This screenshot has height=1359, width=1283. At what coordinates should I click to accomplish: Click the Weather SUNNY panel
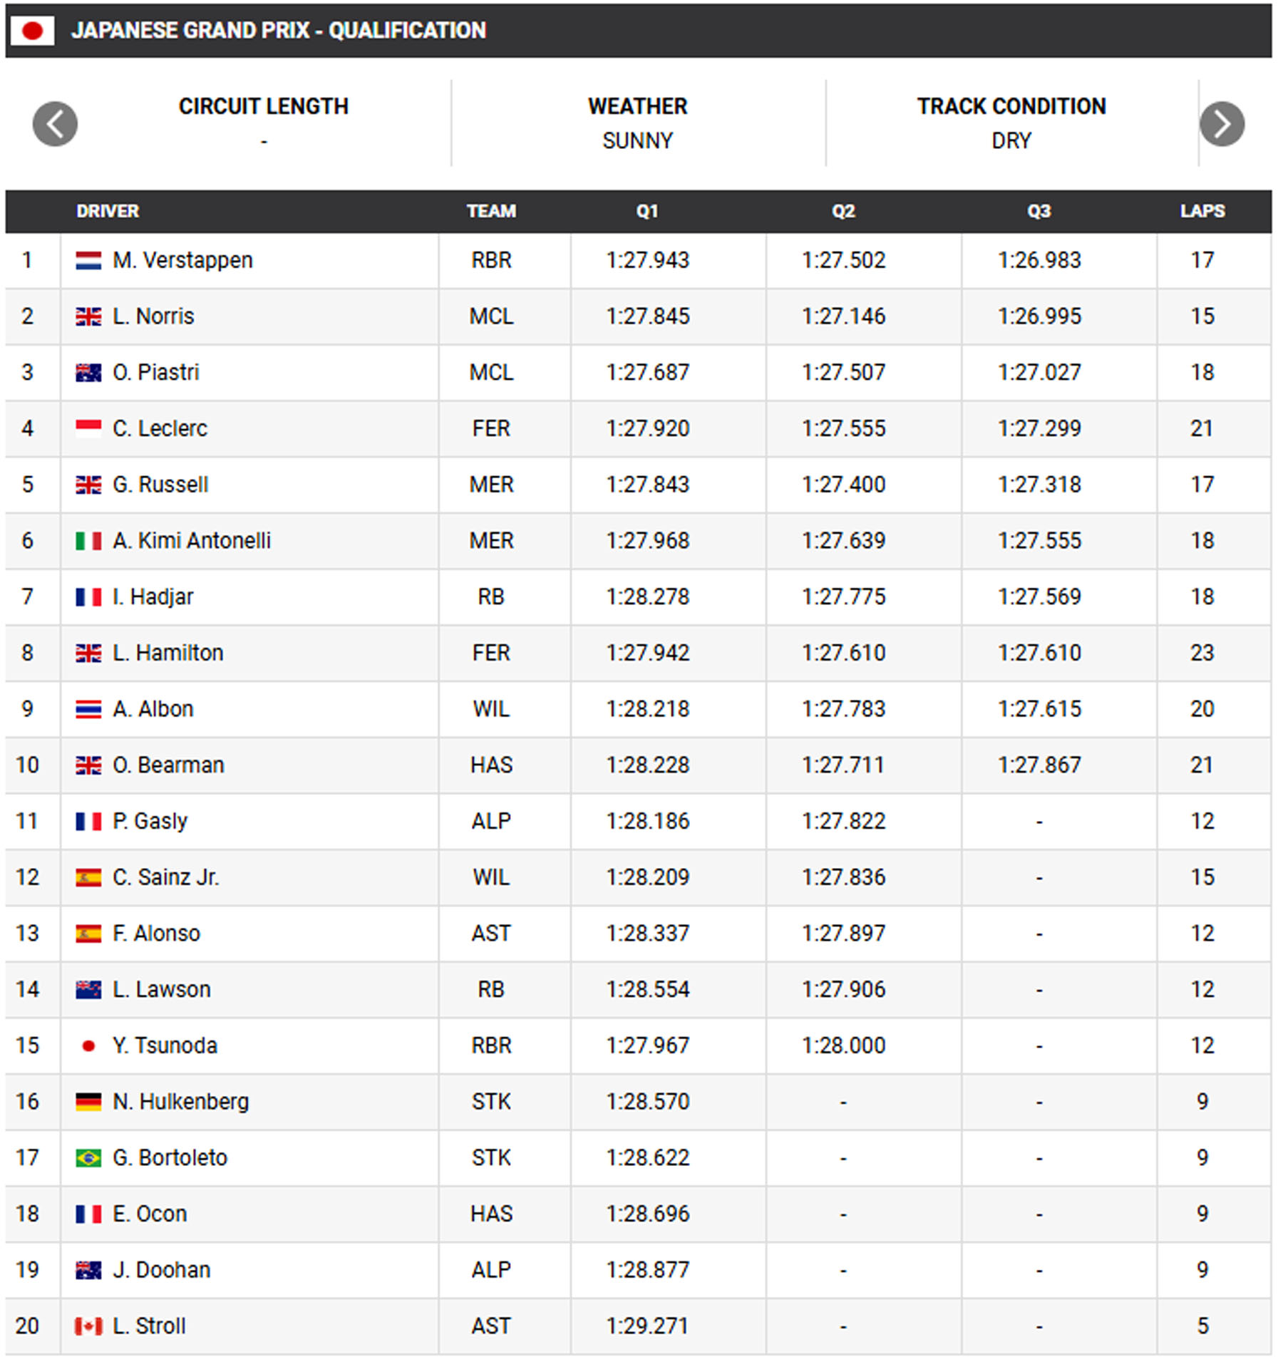click(x=638, y=123)
